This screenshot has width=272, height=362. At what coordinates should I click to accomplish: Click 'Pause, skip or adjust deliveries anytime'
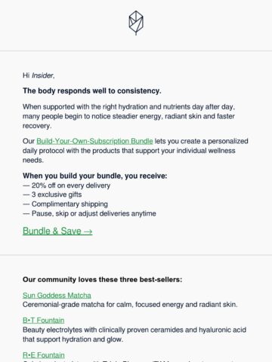[89, 213]
